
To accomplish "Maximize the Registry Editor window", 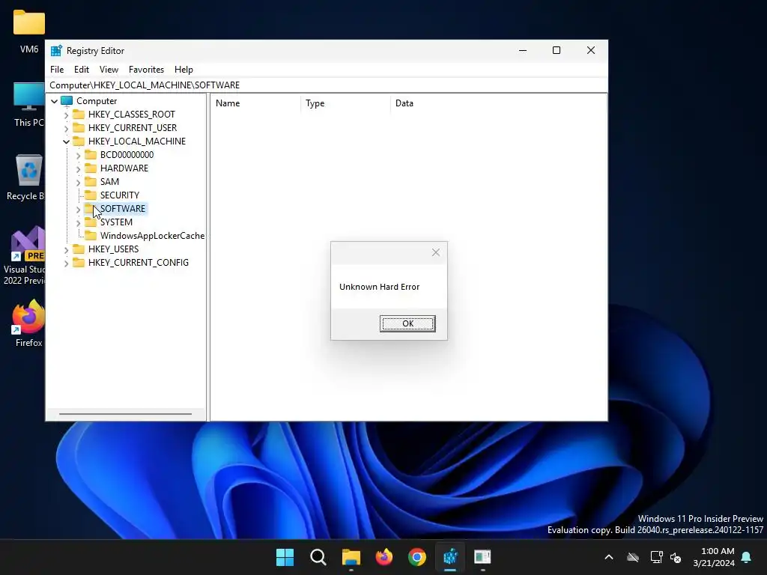I will click(x=557, y=50).
